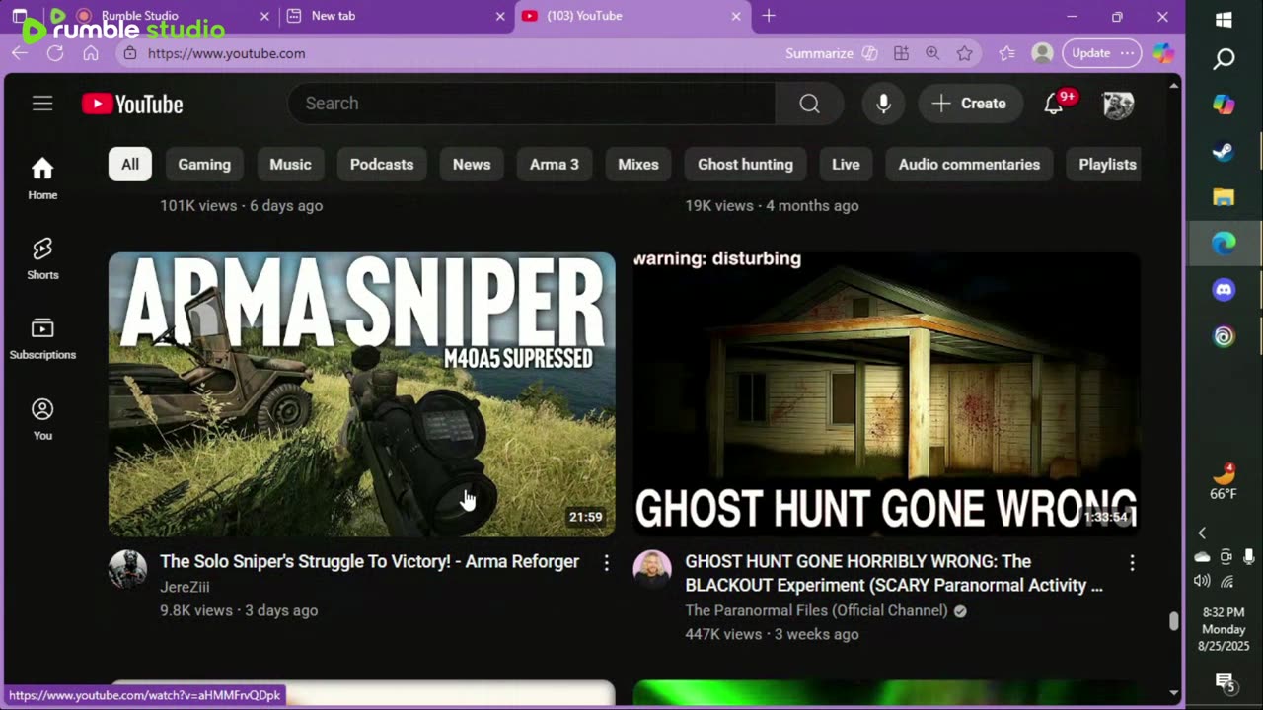Image resolution: width=1263 pixels, height=710 pixels.
Task: Open the You page in the sidebar
Action: [42, 419]
